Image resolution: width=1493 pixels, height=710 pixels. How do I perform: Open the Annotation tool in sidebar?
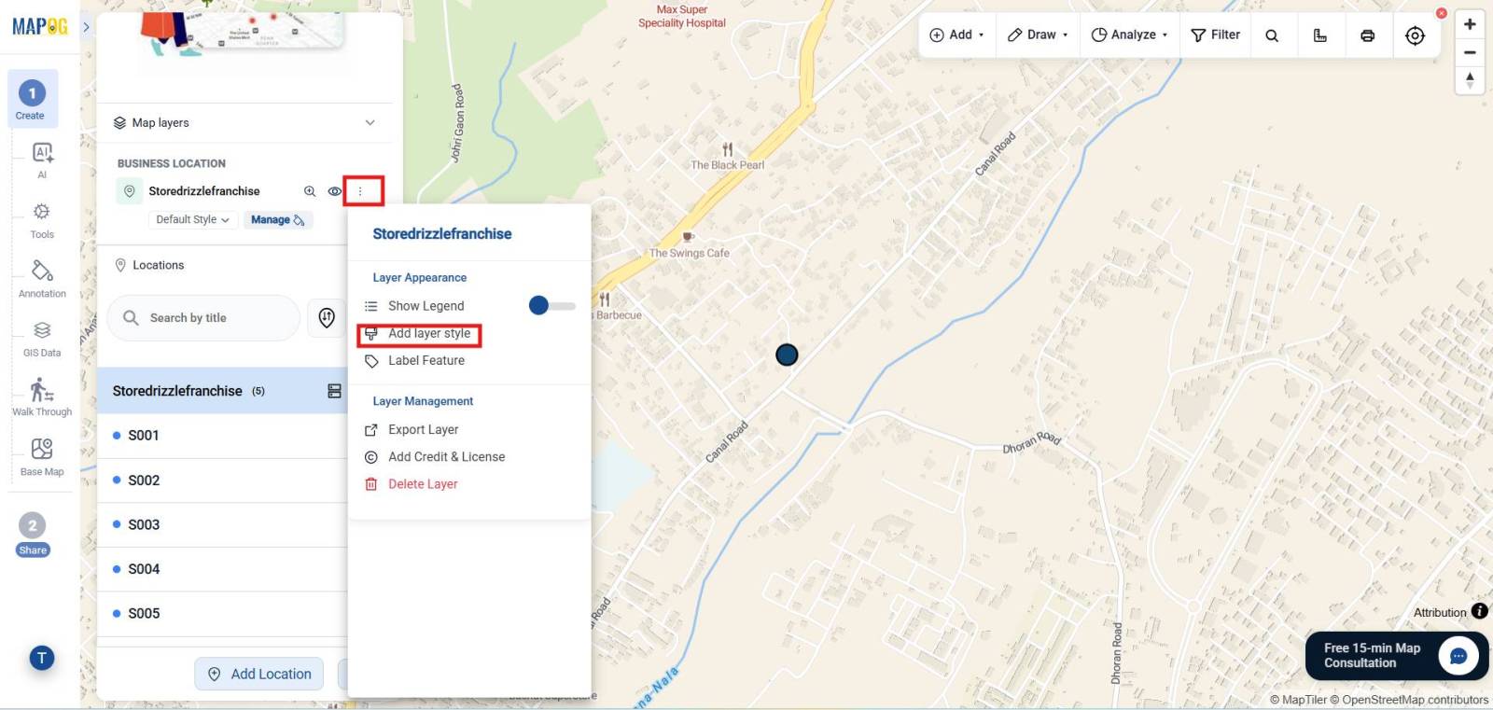(42, 279)
